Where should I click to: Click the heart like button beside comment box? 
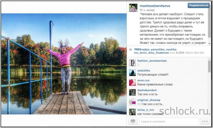[133, 121]
